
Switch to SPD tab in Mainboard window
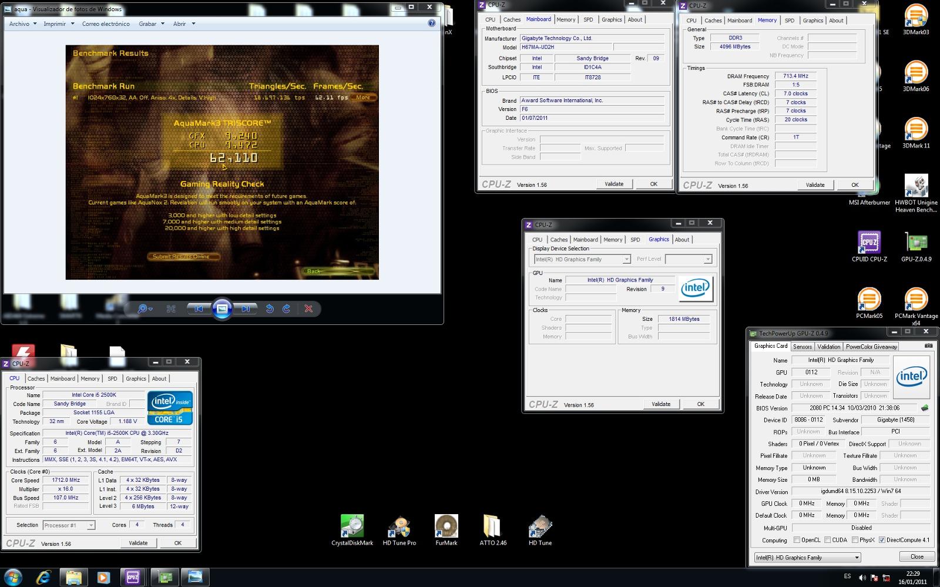pos(588,19)
